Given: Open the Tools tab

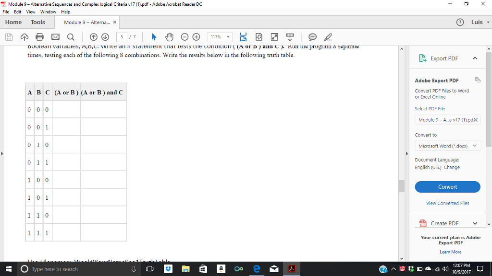Looking at the screenshot, I should (37, 22).
